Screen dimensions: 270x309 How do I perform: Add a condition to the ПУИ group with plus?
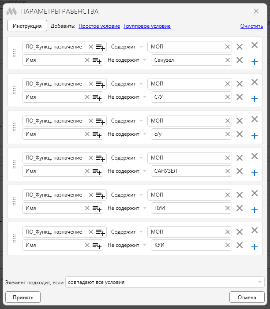click(x=255, y=210)
